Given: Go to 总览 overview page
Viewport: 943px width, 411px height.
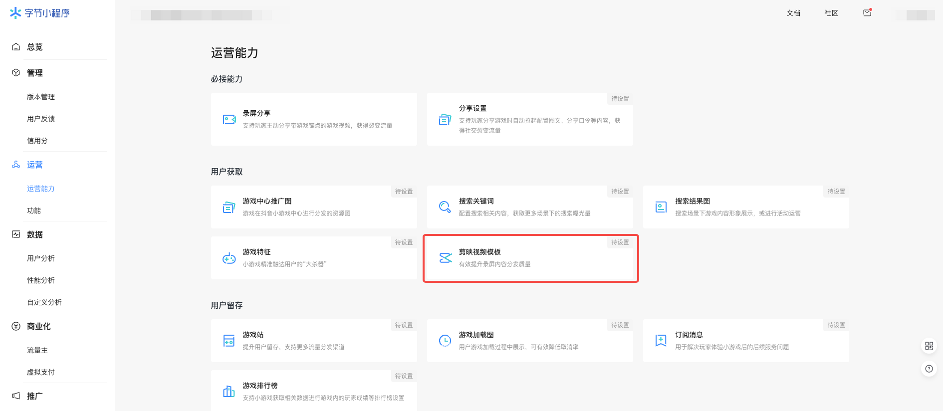Looking at the screenshot, I should (x=35, y=47).
